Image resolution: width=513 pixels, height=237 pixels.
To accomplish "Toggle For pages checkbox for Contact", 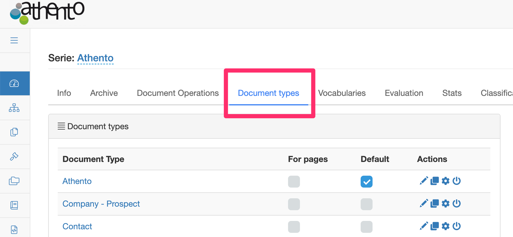I will tap(294, 227).
